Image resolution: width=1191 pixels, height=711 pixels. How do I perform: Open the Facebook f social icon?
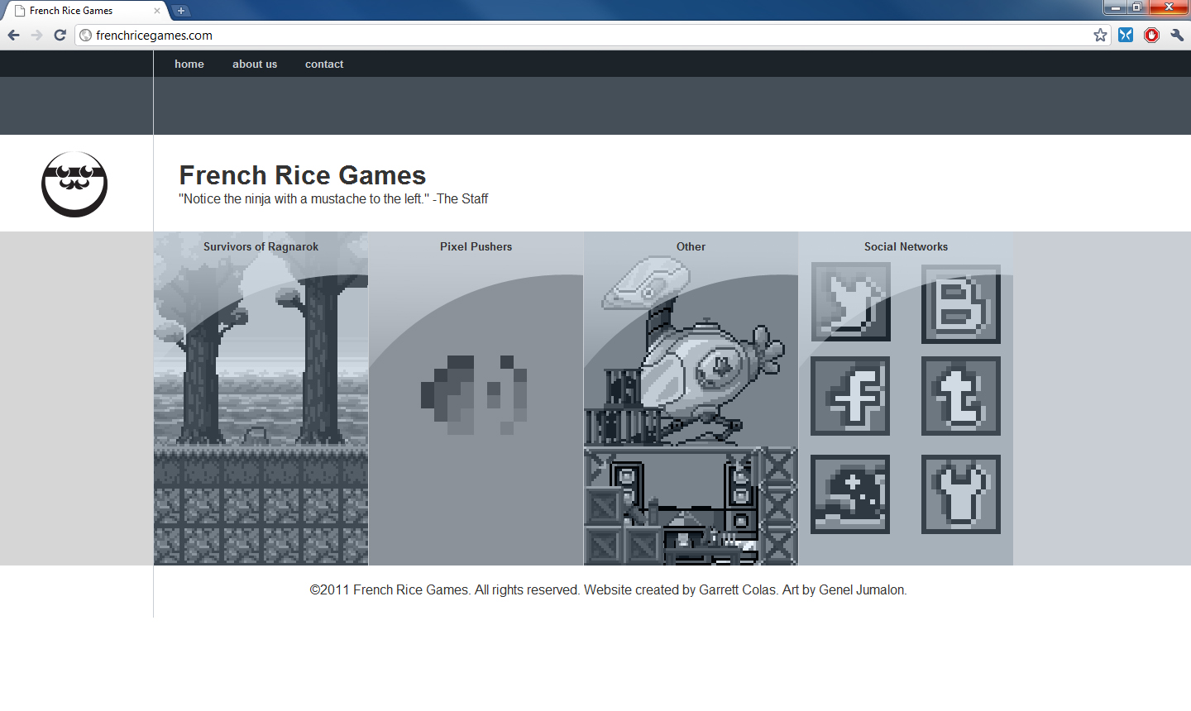coord(850,396)
